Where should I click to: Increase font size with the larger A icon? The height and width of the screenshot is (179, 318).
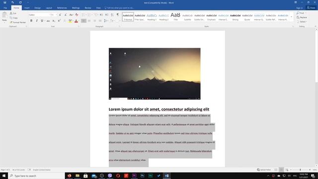(60, 15)
